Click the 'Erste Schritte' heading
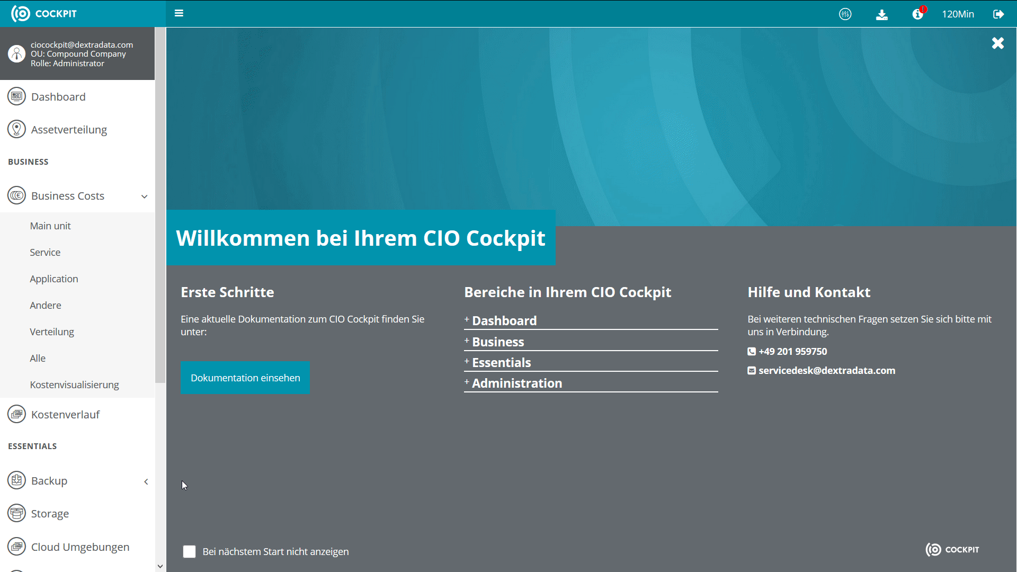 (227, 292)
